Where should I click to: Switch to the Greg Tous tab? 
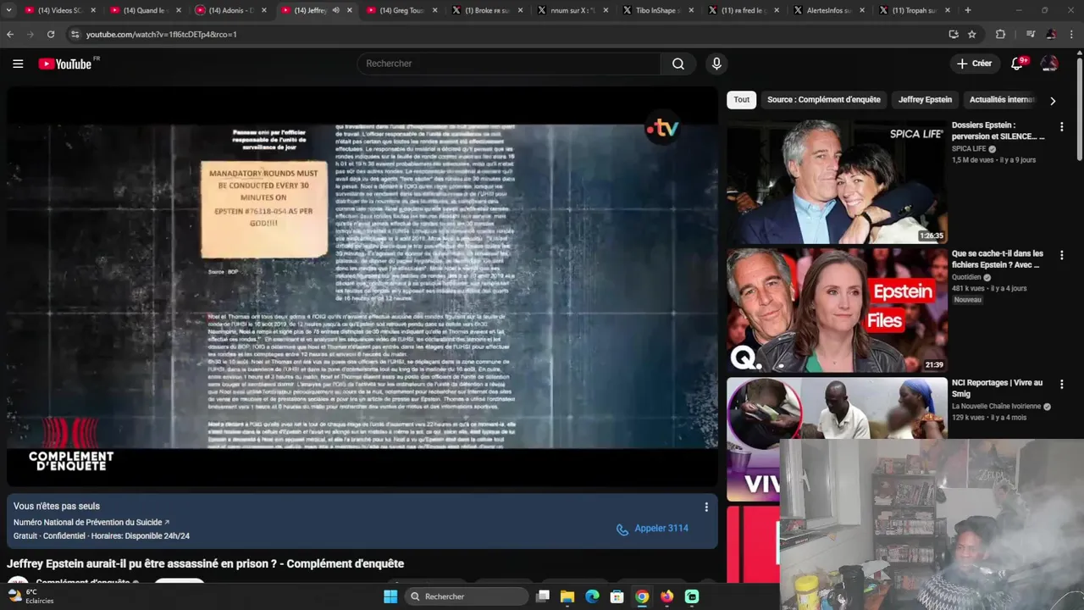[401, 10]
